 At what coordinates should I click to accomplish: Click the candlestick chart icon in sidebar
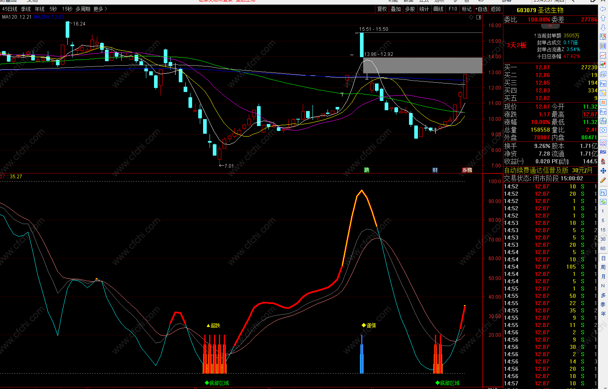coord(603,64)
